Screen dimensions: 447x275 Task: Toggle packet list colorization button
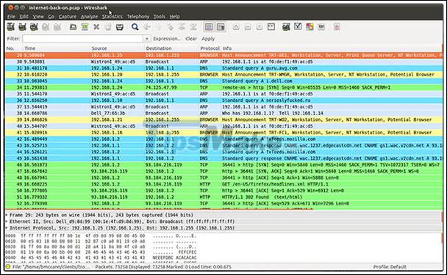click(209, 27)
